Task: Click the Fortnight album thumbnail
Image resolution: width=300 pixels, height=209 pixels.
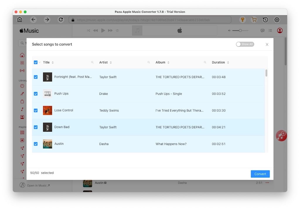Action: (47, 77)
